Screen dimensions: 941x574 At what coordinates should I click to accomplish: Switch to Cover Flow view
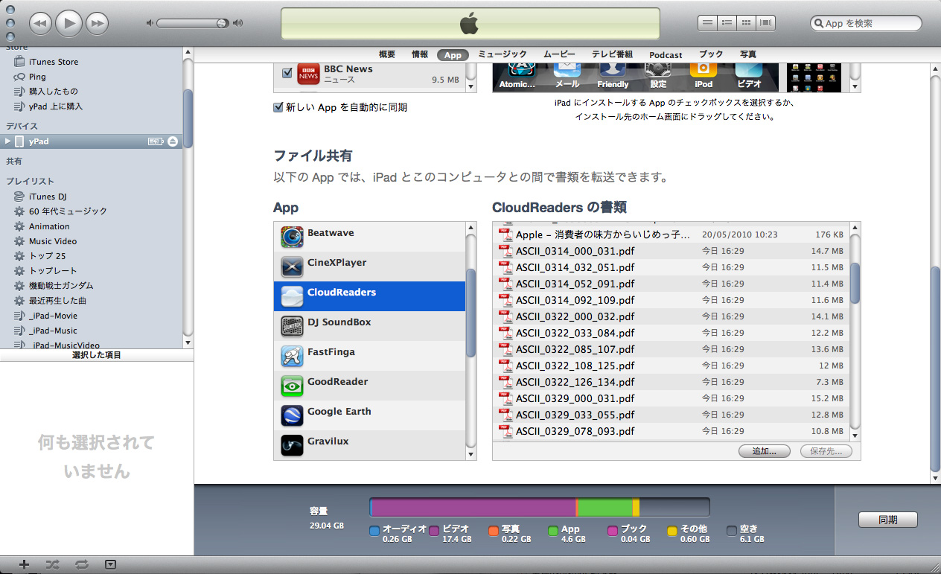point(765,23)
